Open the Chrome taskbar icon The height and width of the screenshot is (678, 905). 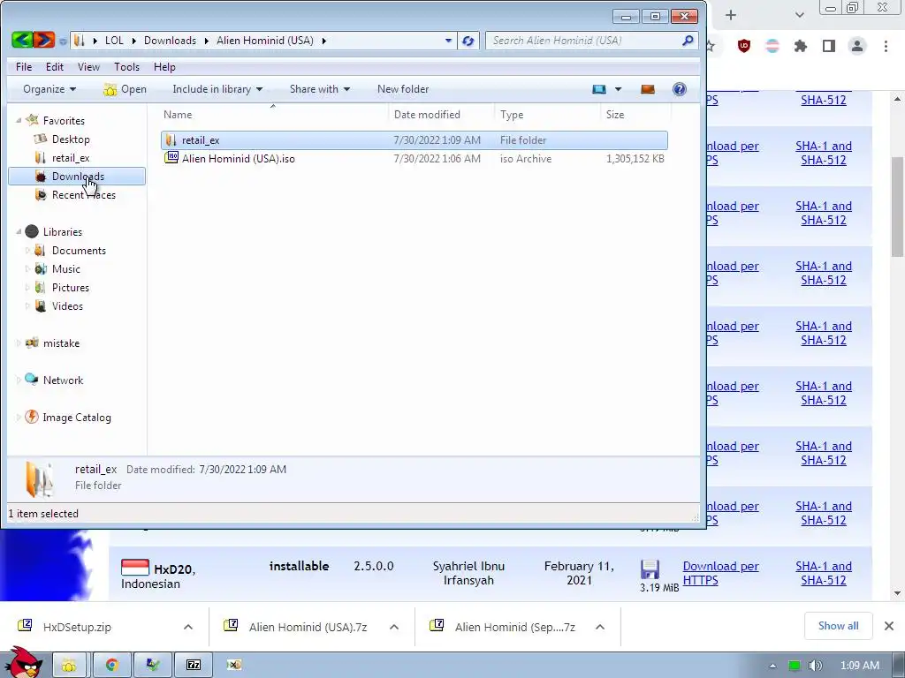click(112, 665)
